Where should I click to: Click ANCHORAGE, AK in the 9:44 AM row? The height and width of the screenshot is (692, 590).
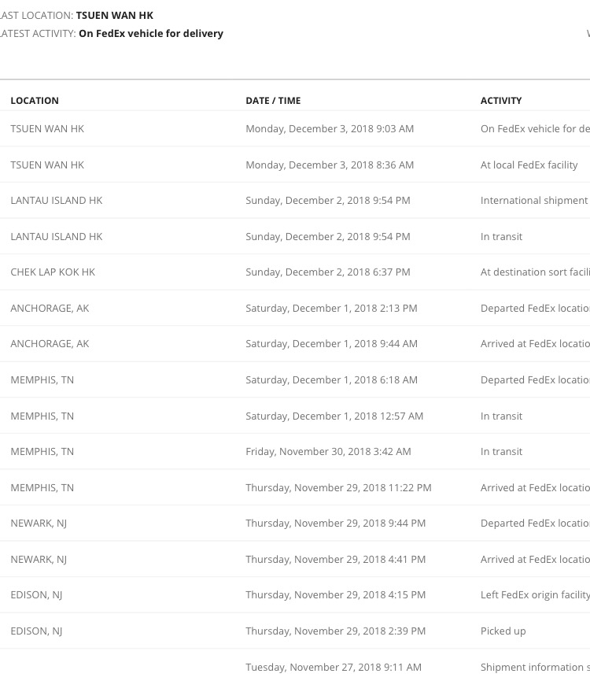(x=50, y=343)
